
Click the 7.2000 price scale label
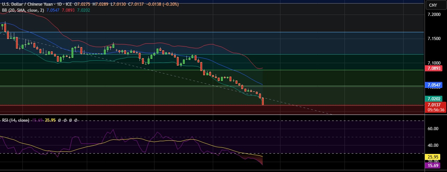tap(435, 15)
